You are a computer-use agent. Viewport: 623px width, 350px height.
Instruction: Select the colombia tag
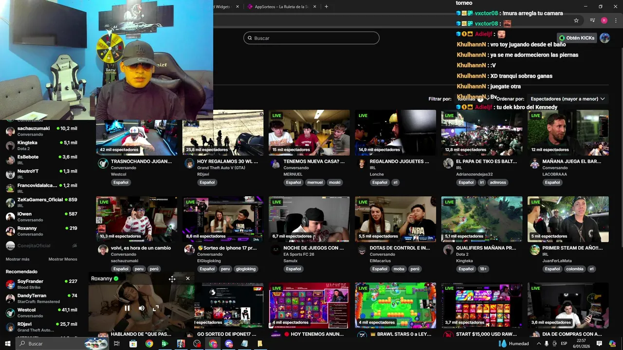point(575,269)
